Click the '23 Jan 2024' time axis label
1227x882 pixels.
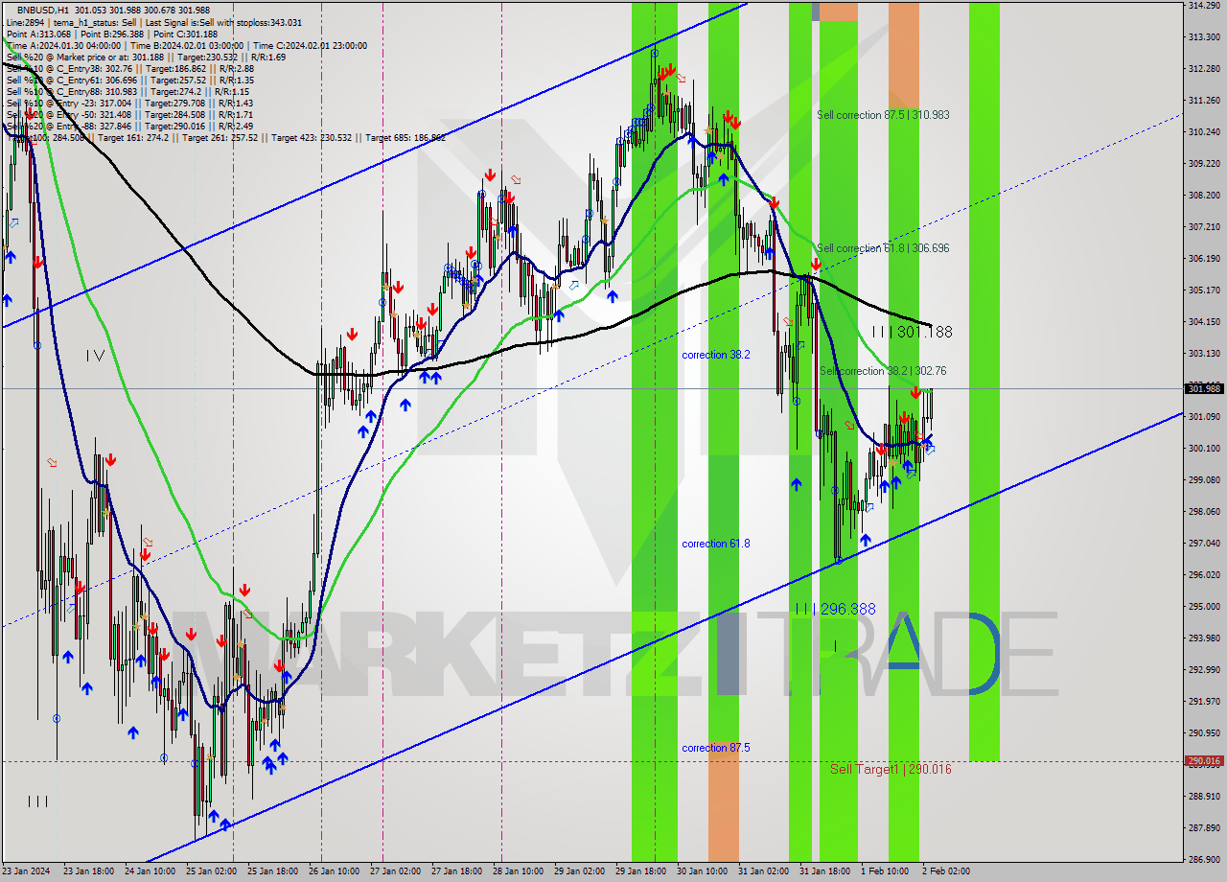coord(27,871)
